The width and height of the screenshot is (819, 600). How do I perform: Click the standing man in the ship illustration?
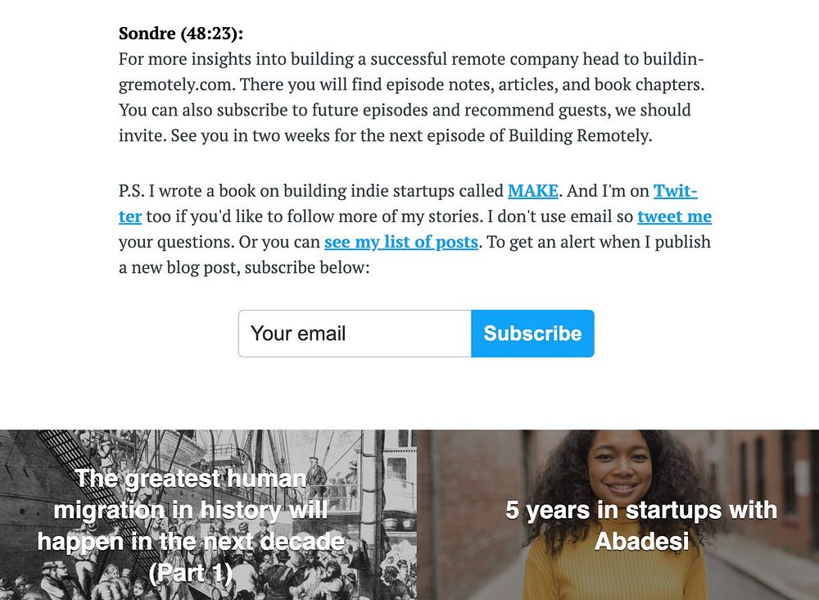[316, 478]
